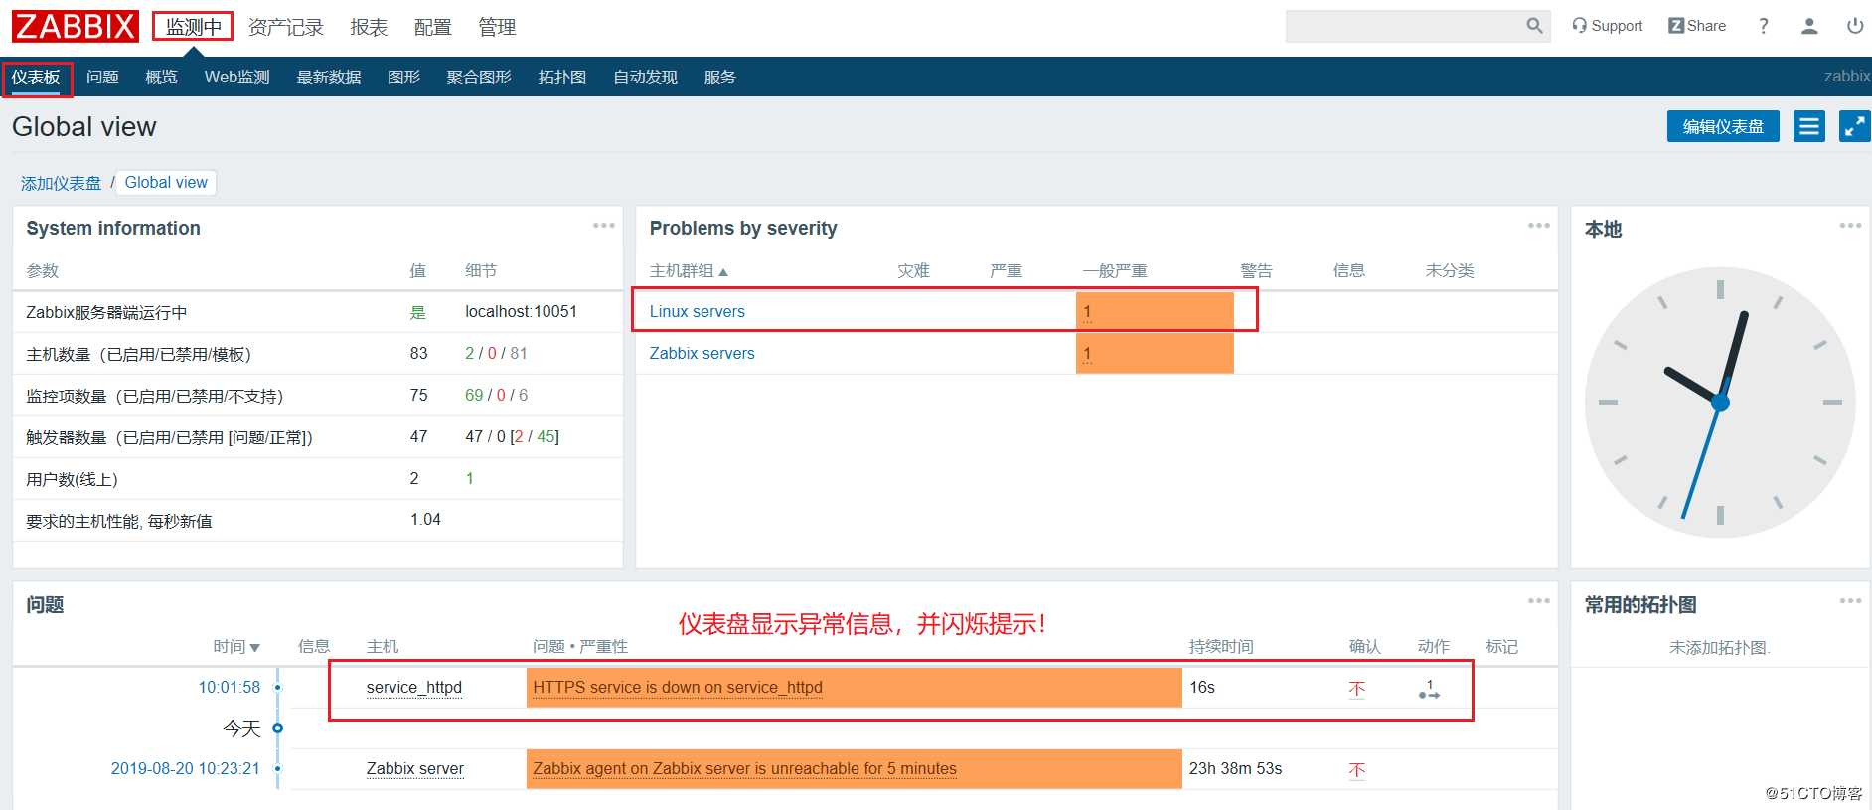Open the user profile icon

[x=1809, y=26]
